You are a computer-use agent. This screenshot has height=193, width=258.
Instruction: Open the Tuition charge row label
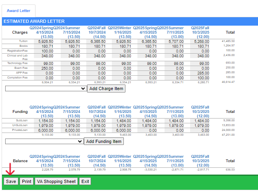click(23, 41)
